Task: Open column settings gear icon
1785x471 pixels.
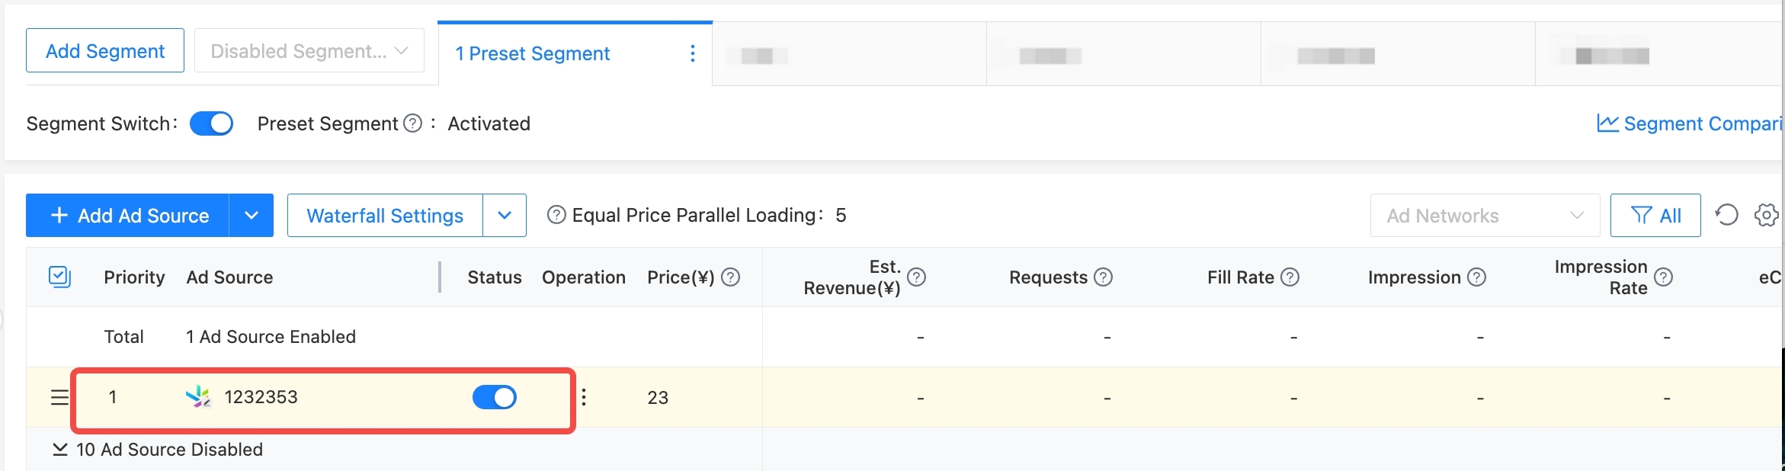Action: 1766,216
